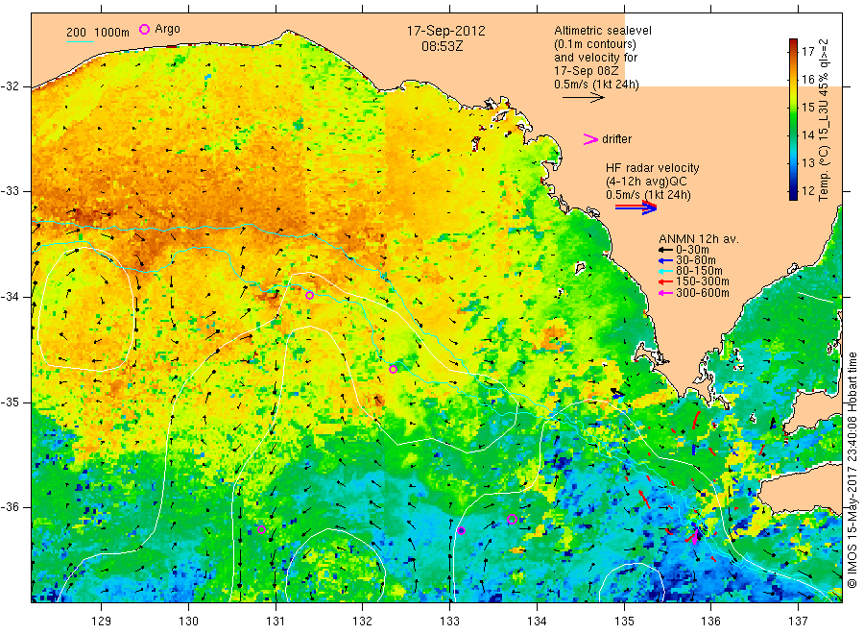
Task: Click the longitude axis label 132
Action: tap(363, 622)
